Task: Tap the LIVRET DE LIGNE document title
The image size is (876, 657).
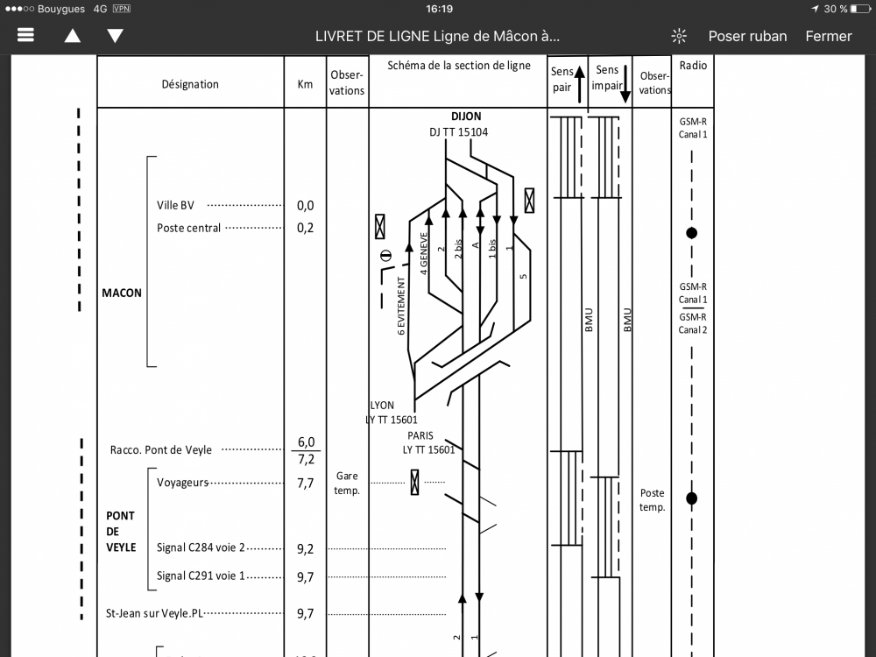Action: coord(436,36)
